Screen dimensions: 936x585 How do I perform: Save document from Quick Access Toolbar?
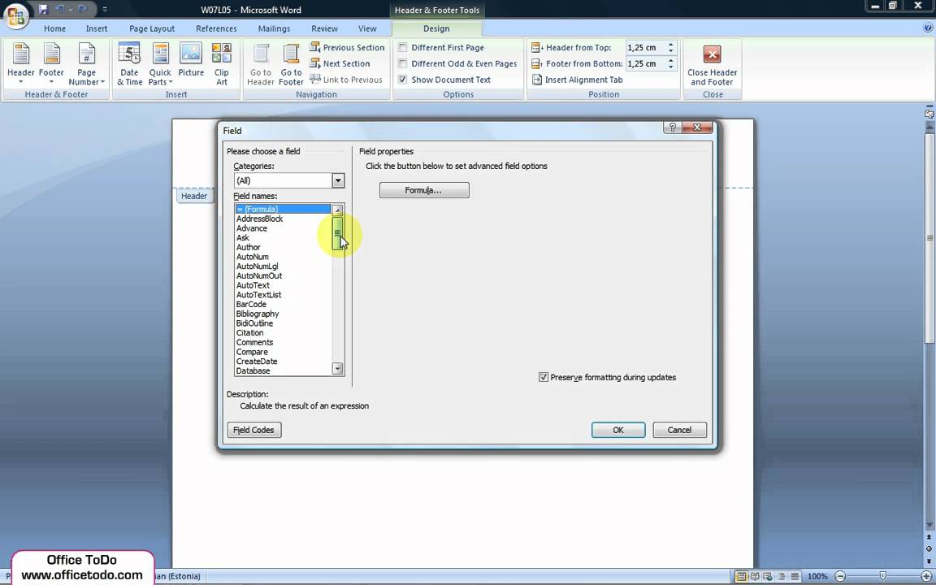click(43, 10)
